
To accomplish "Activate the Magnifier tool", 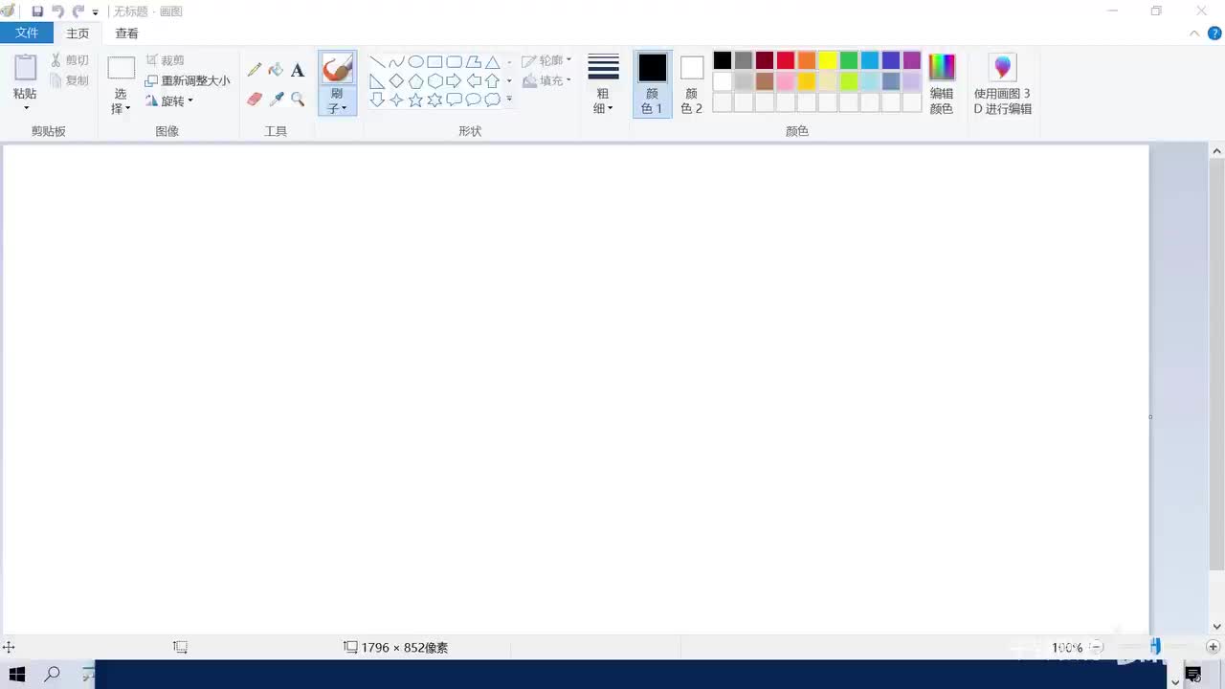I will coord(298,99).
